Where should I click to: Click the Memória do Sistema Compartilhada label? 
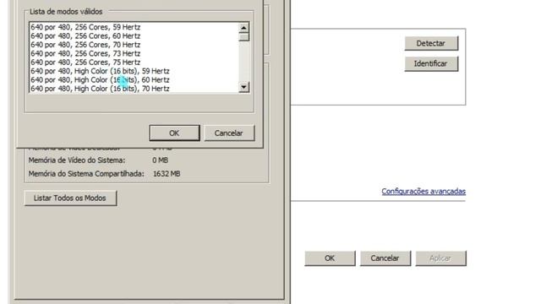86,174
